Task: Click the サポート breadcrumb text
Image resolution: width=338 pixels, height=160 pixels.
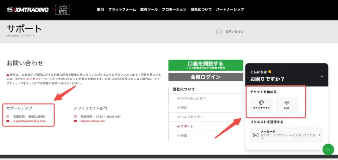Action: [30, 36]
